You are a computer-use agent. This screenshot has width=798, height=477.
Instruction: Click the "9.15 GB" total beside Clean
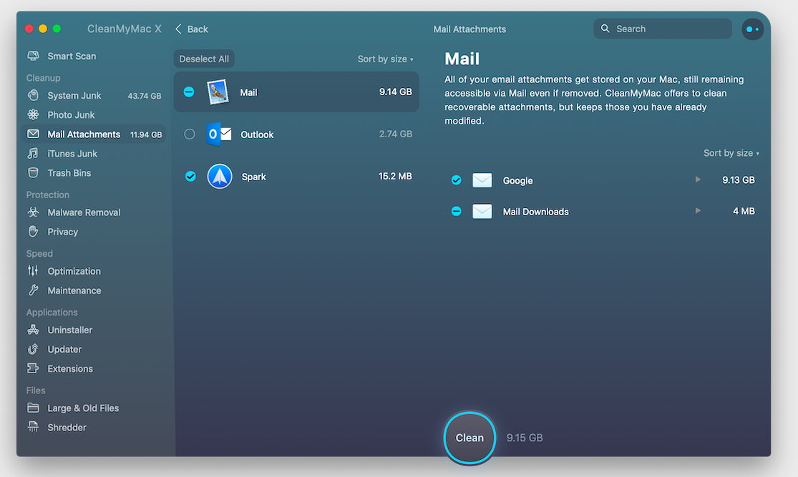click(x=525, y=438)
